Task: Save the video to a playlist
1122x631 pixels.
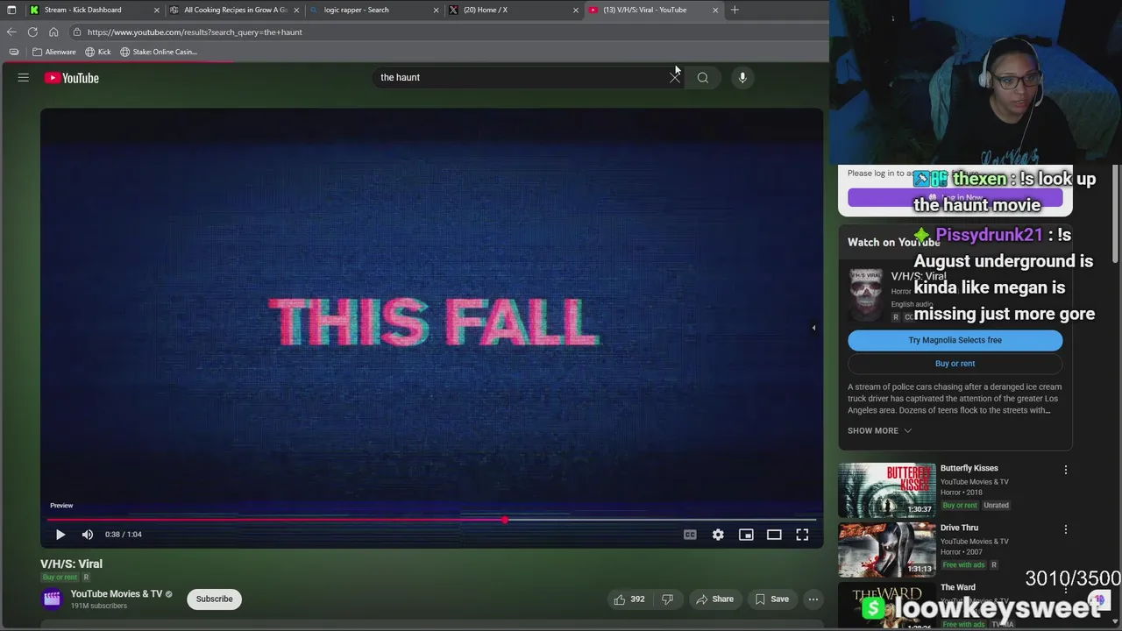Action: [772, 599]
